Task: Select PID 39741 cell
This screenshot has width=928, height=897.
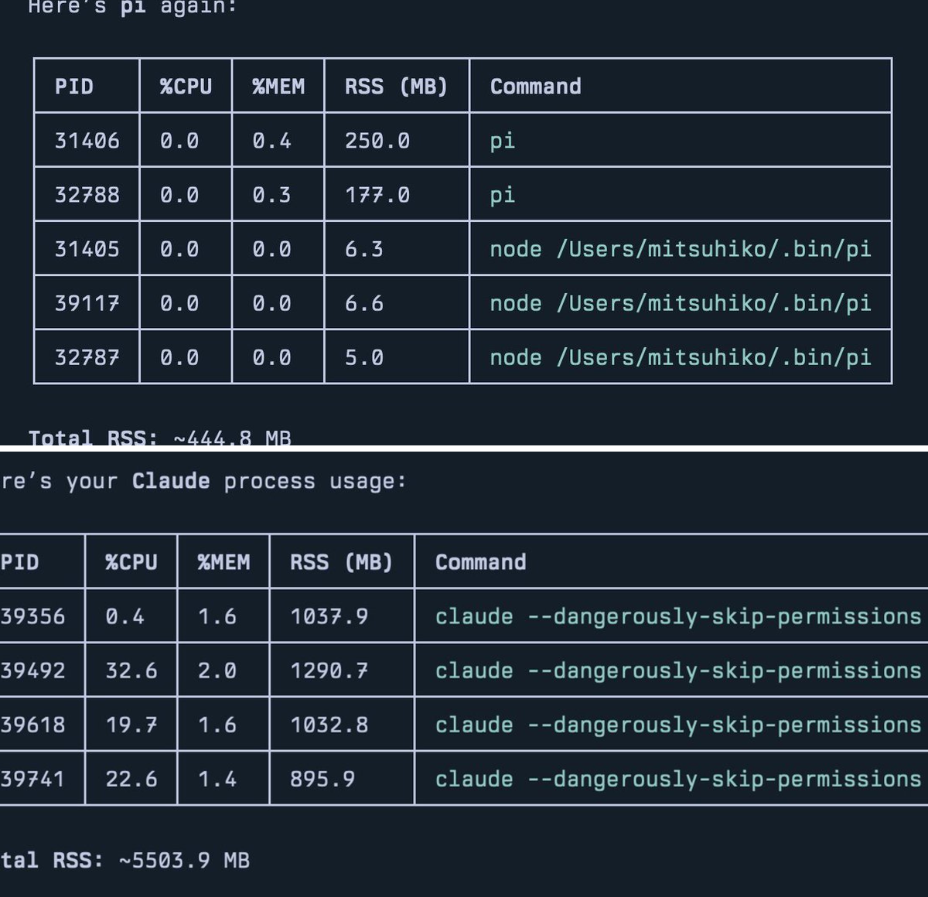Action: point(32,779)
